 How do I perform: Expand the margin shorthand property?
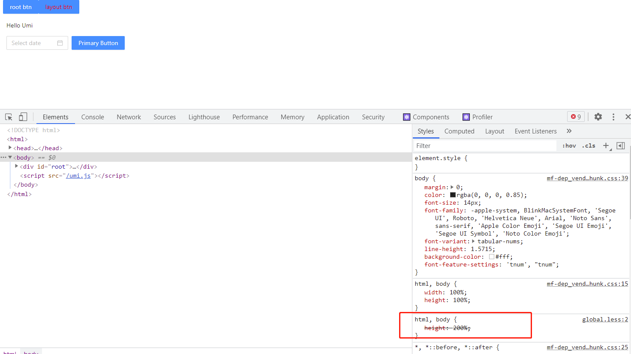click(453, 187)
